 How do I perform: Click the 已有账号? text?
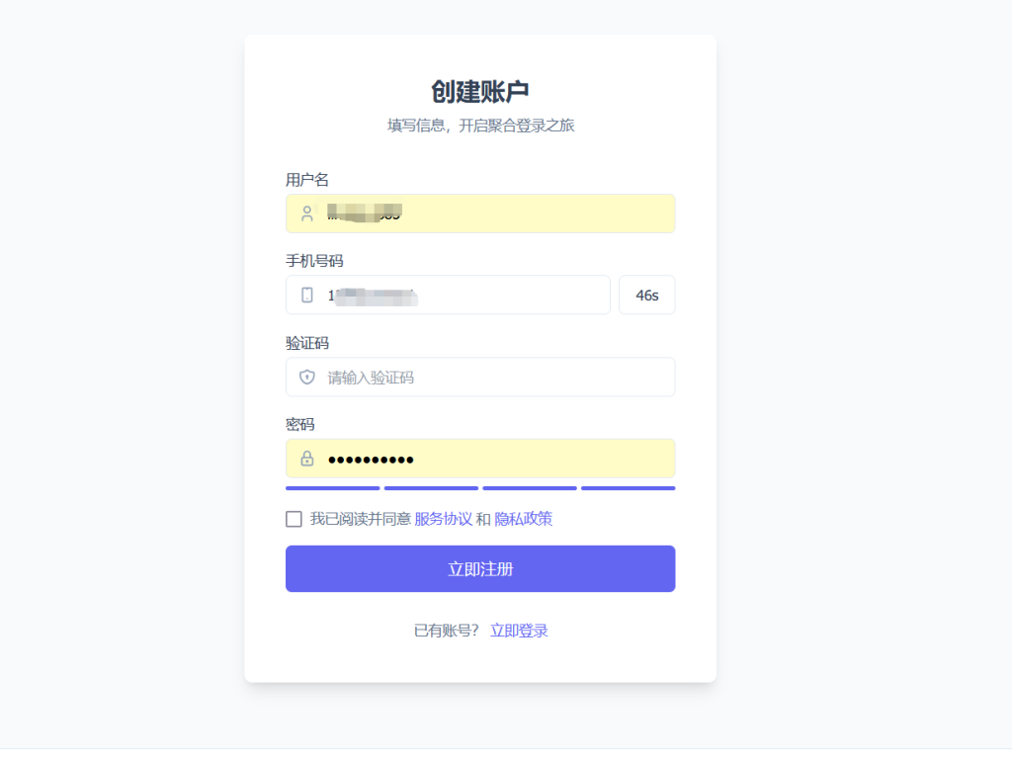(x=446, y=631)
